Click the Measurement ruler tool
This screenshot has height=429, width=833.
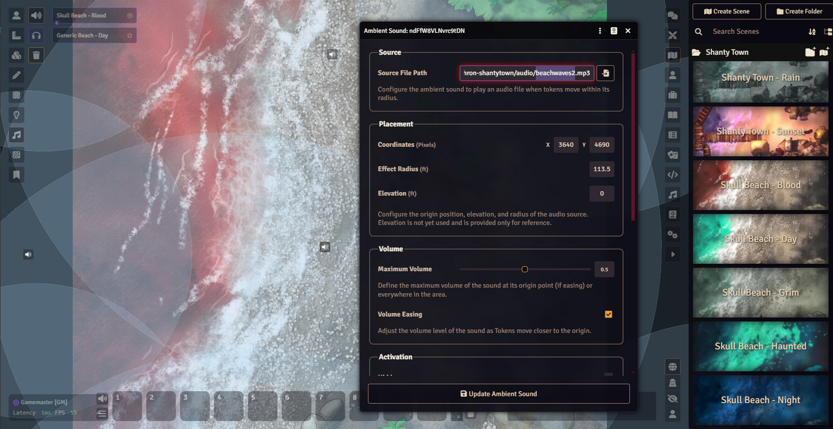17,36
